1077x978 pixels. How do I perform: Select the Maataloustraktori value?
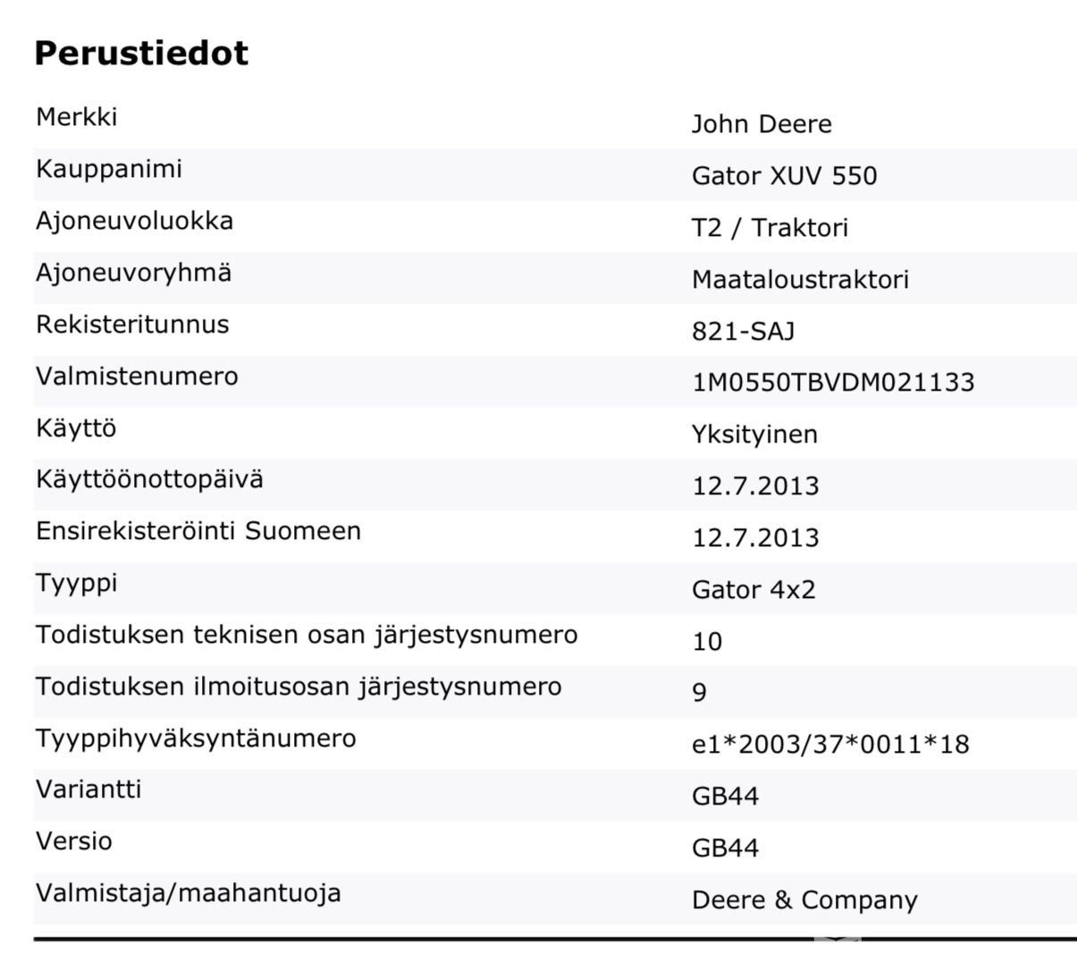point(800,280)
